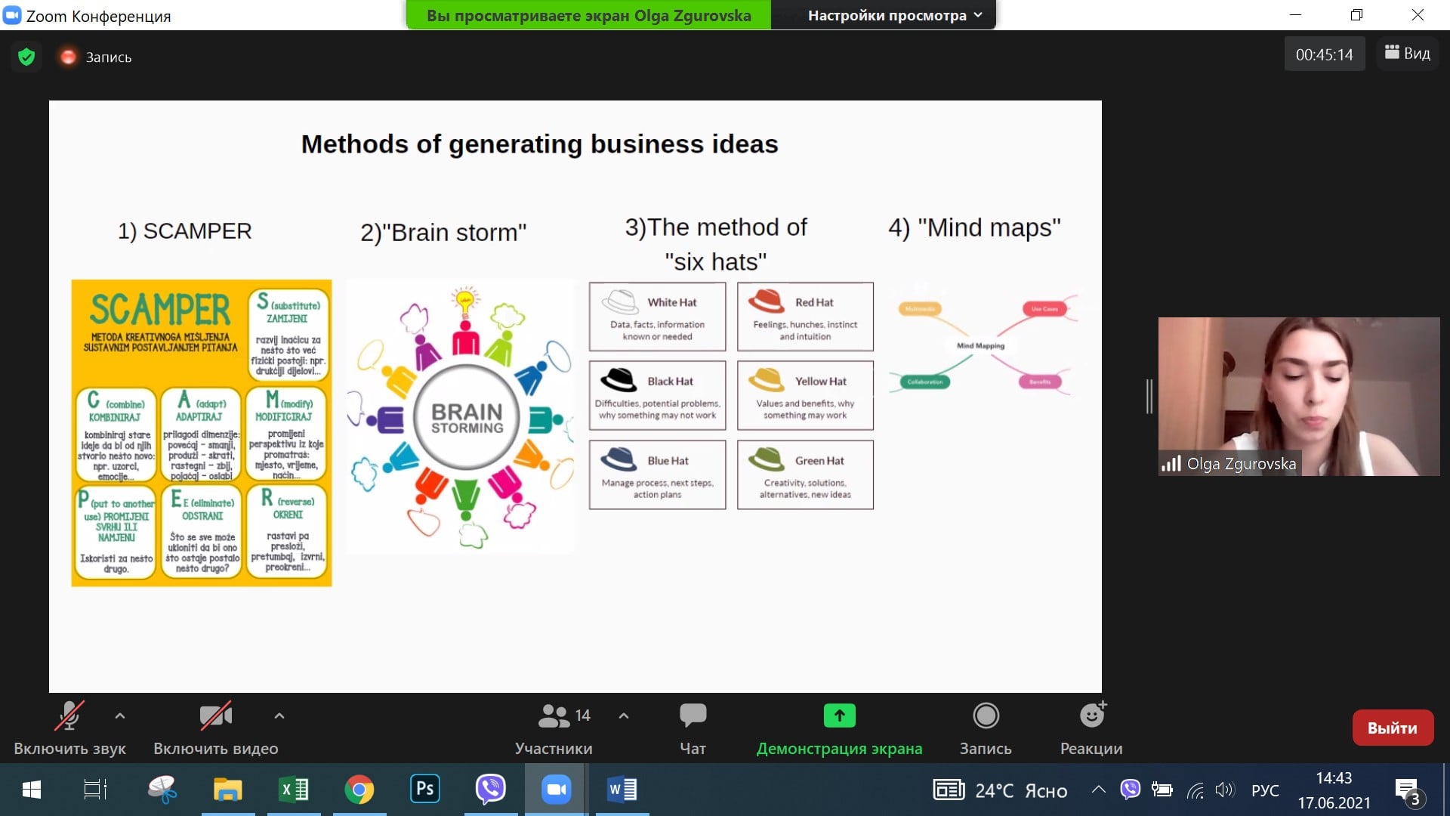Image resolution: width=1450 pixels, height=816 pixels.
Task: Open Photoshop from the taskbar
Action: [424, 790]
